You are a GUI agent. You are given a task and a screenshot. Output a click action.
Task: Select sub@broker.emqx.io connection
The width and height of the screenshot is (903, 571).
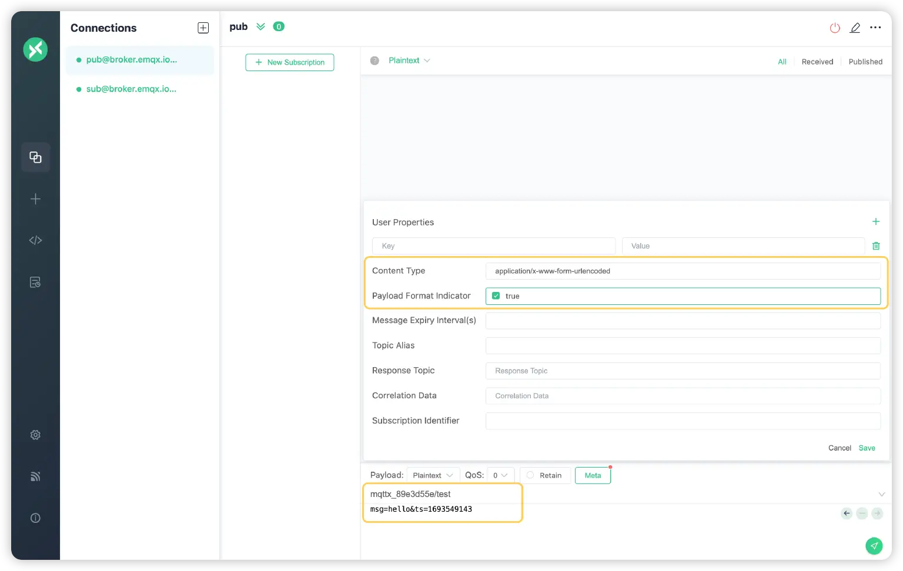coord(131,89)
